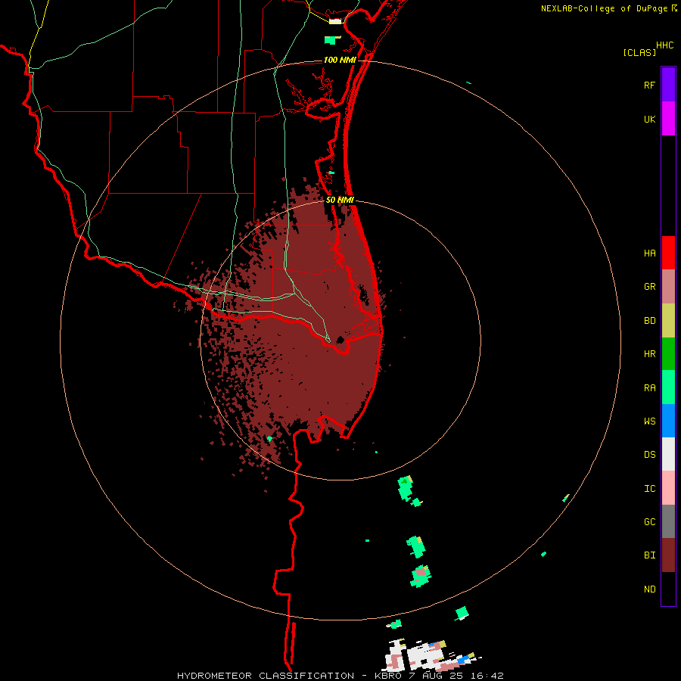Click the 16:42 timestamp in footer
The image size is (681, 681).
coord(489,676)
